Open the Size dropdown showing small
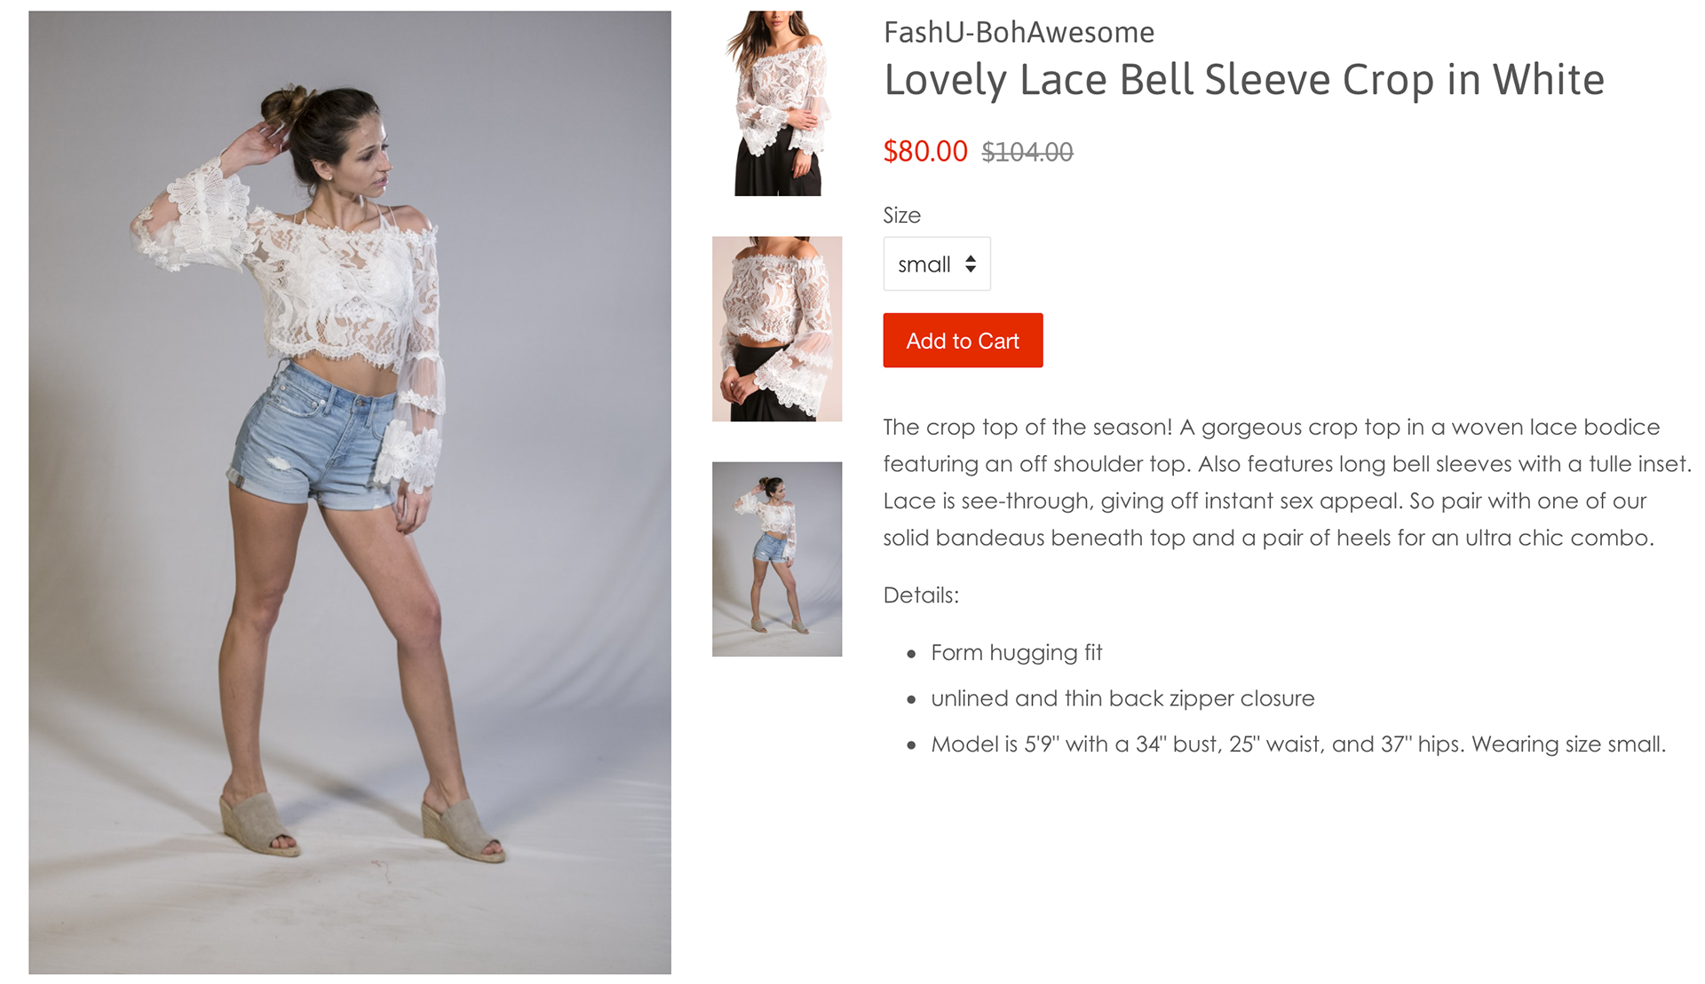The height and width of the screenshot is (984, 1705). (x=936, y=264)
